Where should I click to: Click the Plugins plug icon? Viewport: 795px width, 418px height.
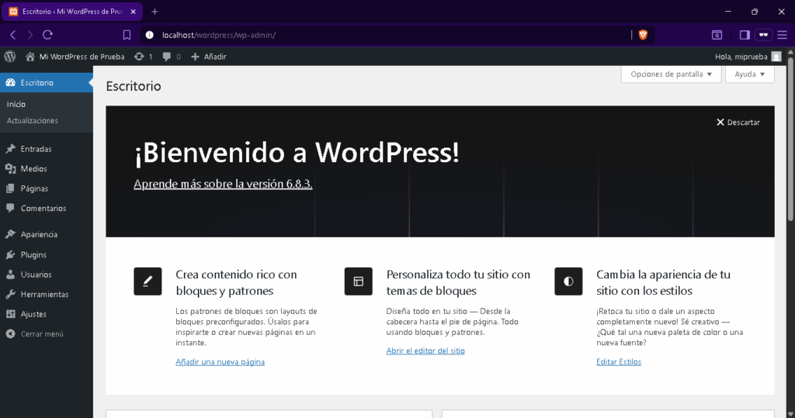click(x=11, y=255)
